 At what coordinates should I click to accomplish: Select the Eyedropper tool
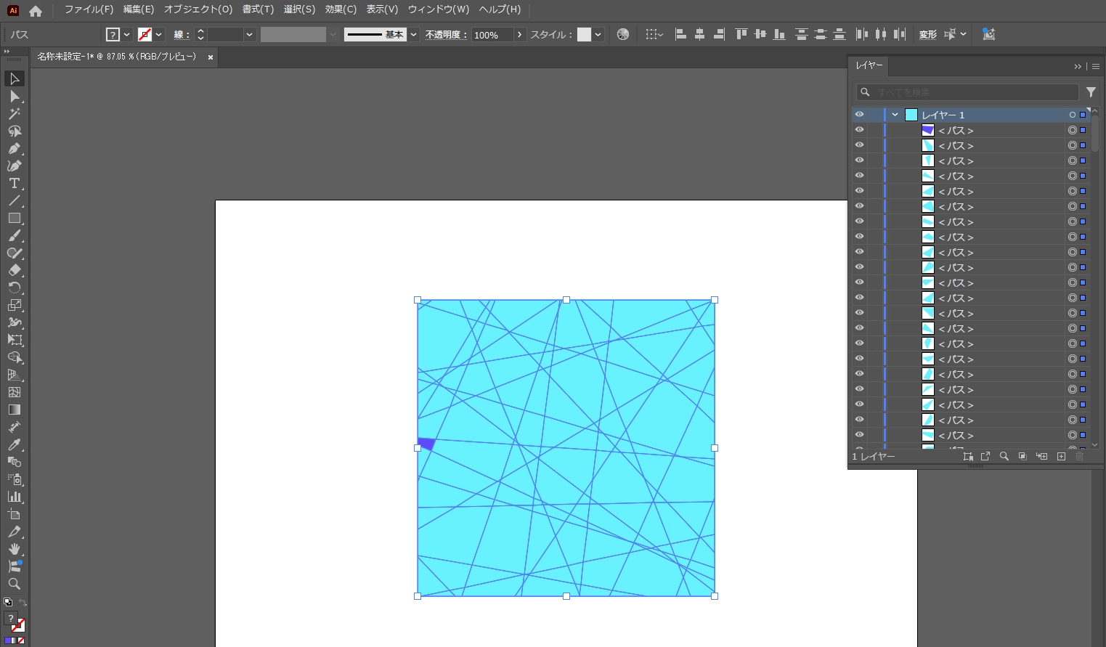point(15,444)
